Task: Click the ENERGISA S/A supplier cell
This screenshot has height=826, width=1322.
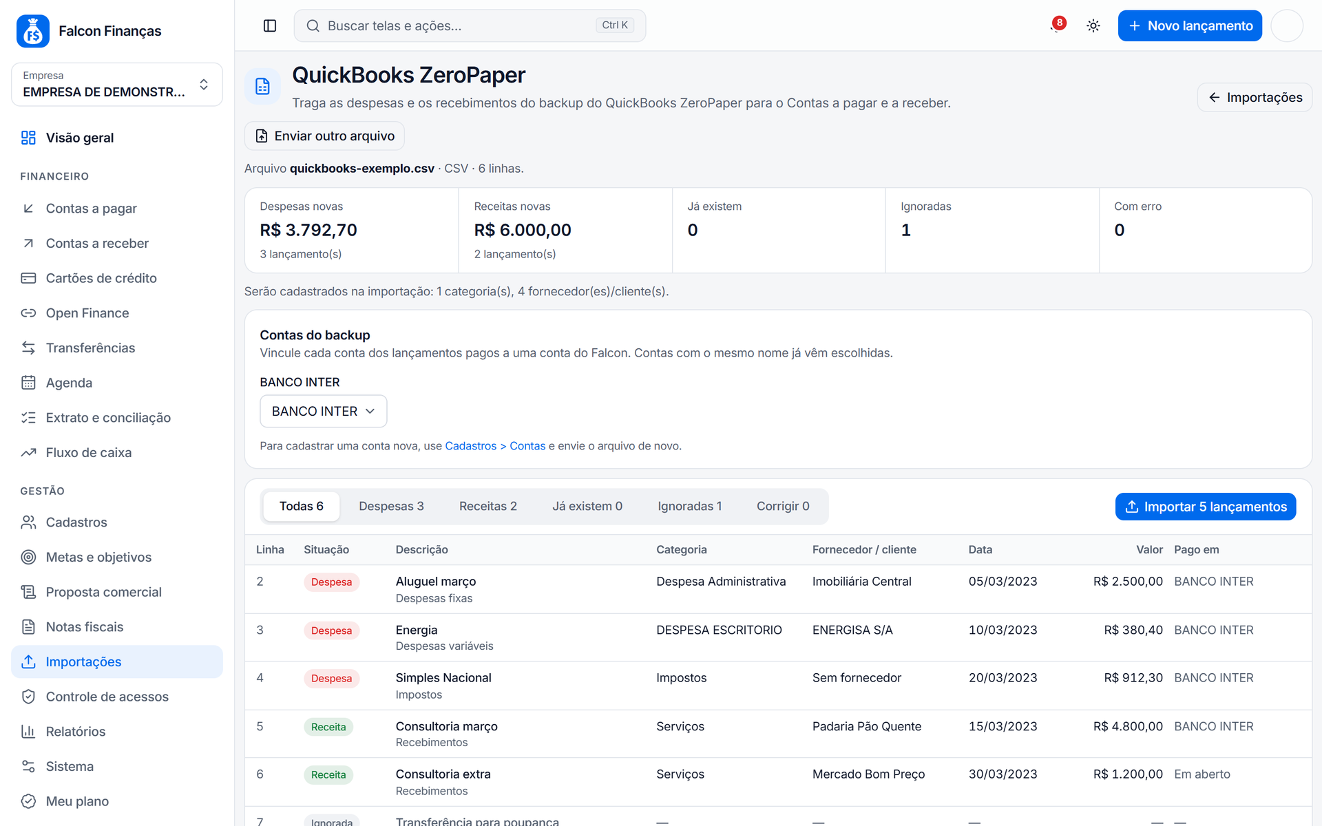Action: tap(852, 630)
